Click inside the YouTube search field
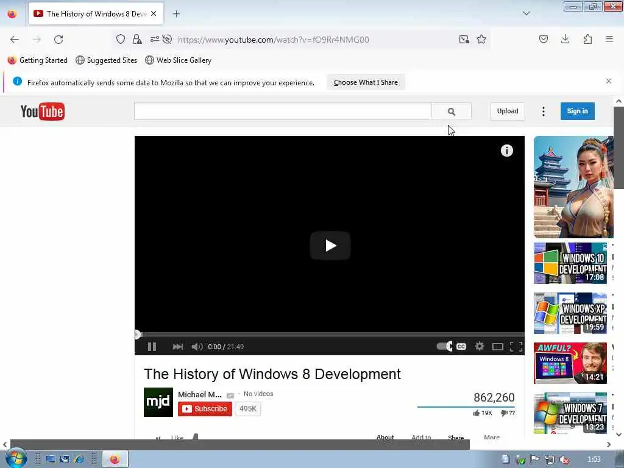 (283, 112)
